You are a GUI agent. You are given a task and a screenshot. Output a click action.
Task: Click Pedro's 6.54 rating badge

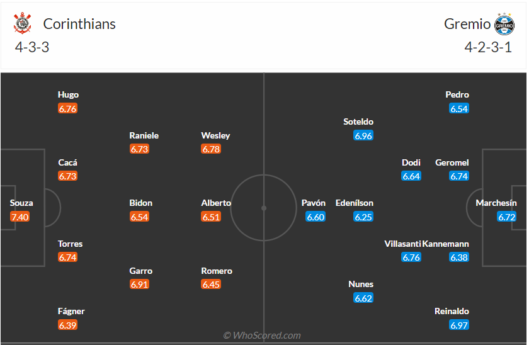click(x=459, y=109)
